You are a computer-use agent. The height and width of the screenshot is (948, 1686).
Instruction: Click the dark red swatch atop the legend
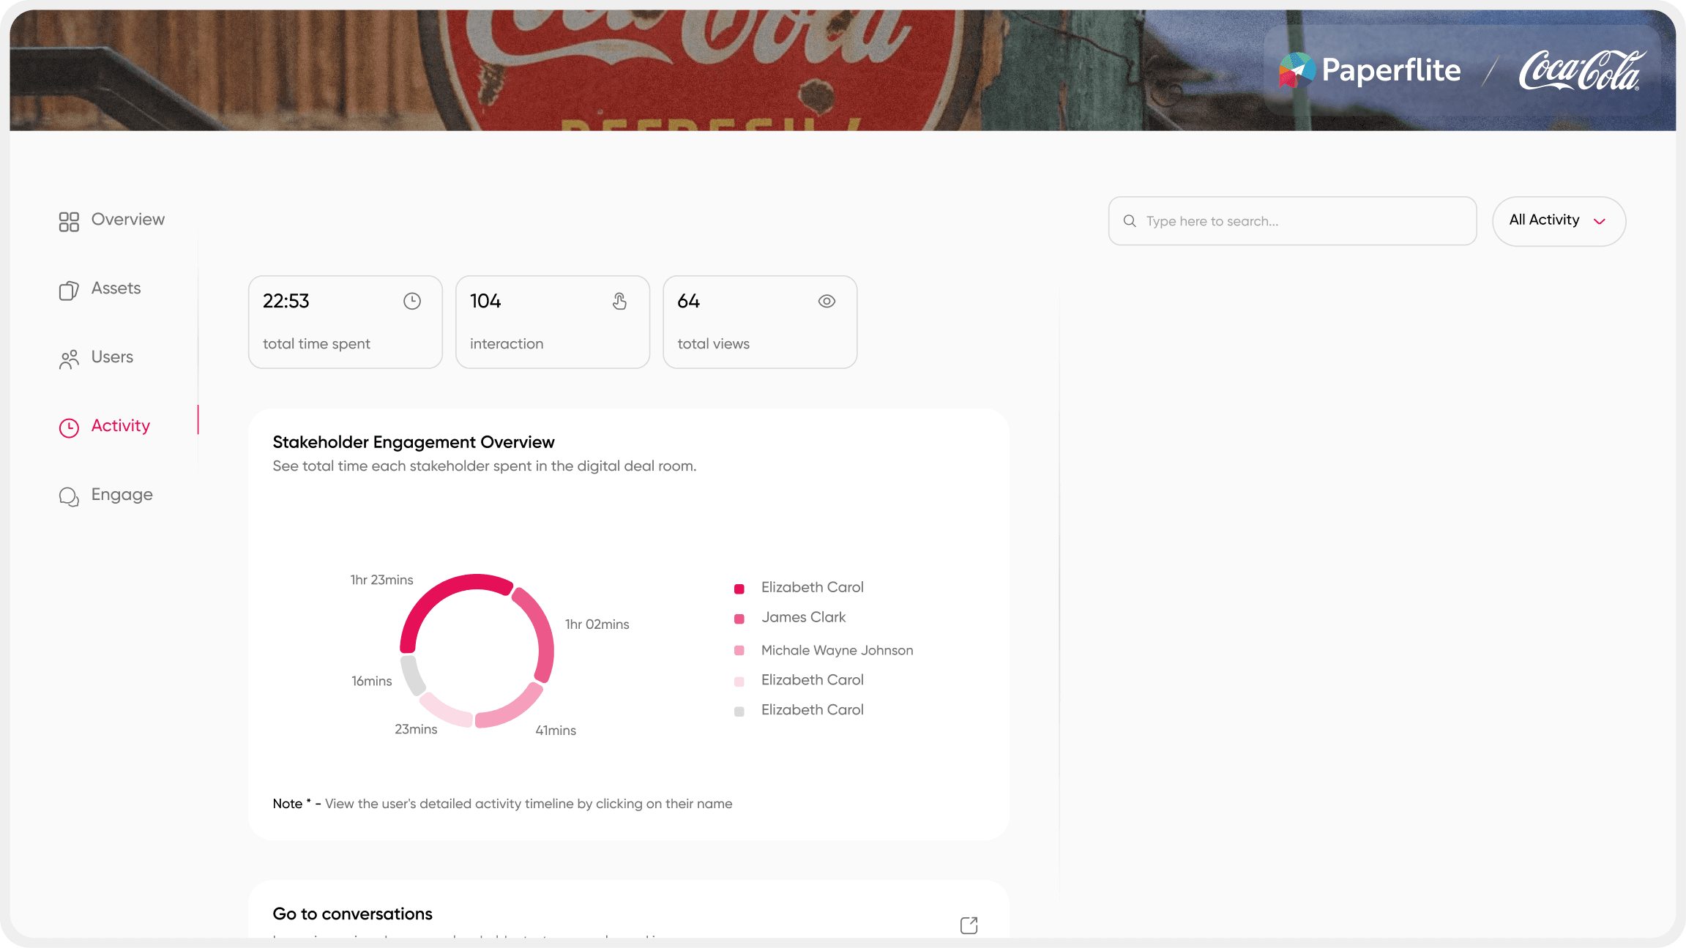click(x=739, y=589)
